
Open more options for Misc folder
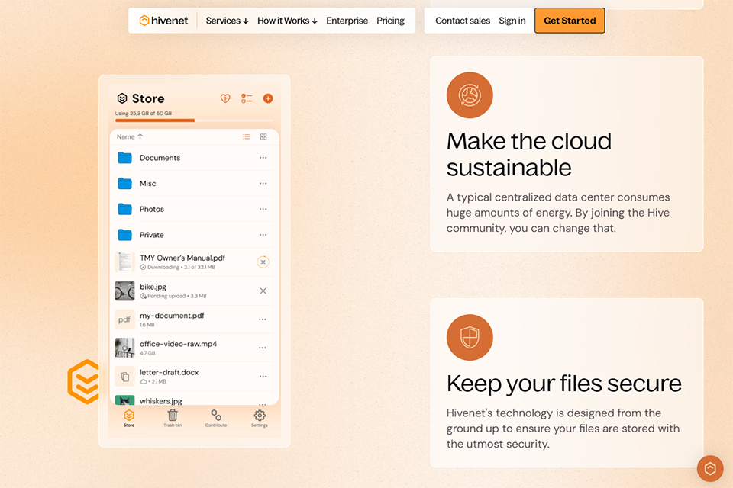click(x=263, y=184)
